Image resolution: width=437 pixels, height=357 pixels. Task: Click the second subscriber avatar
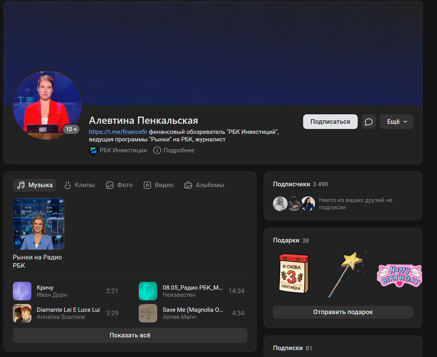click(x=294, y=204)
